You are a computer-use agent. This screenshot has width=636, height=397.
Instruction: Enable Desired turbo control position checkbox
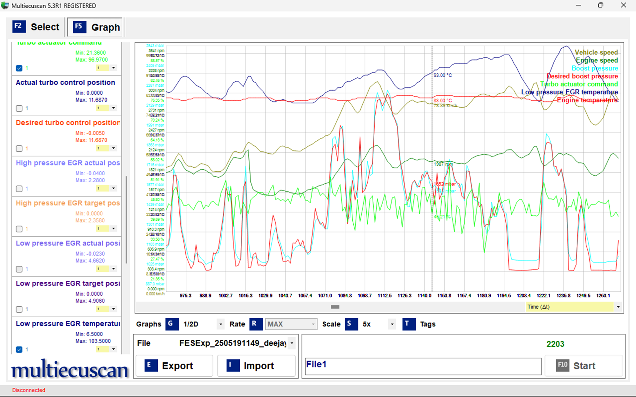pyautogui.click(x=19, y=149)
